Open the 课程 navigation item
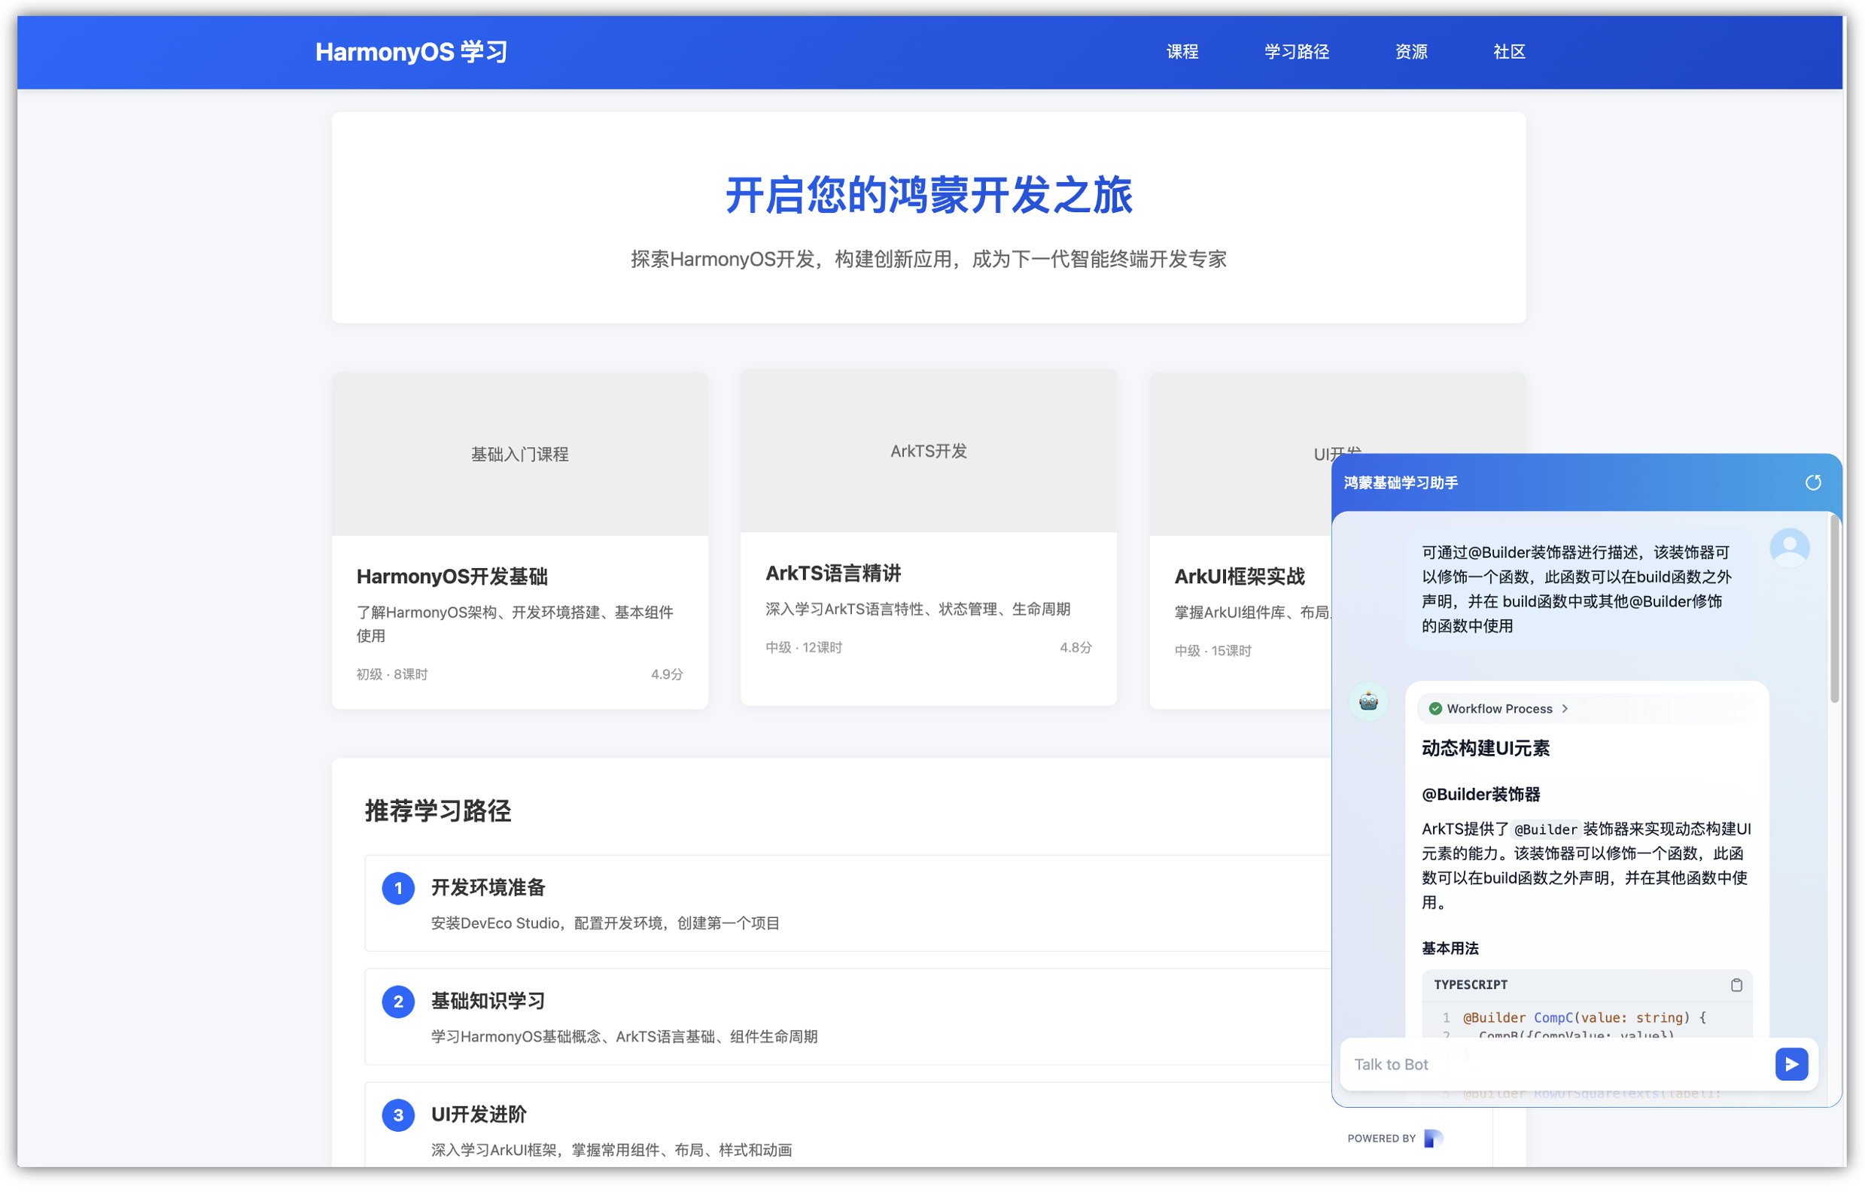The image size is (1865, 1192). click(1182, 52)
